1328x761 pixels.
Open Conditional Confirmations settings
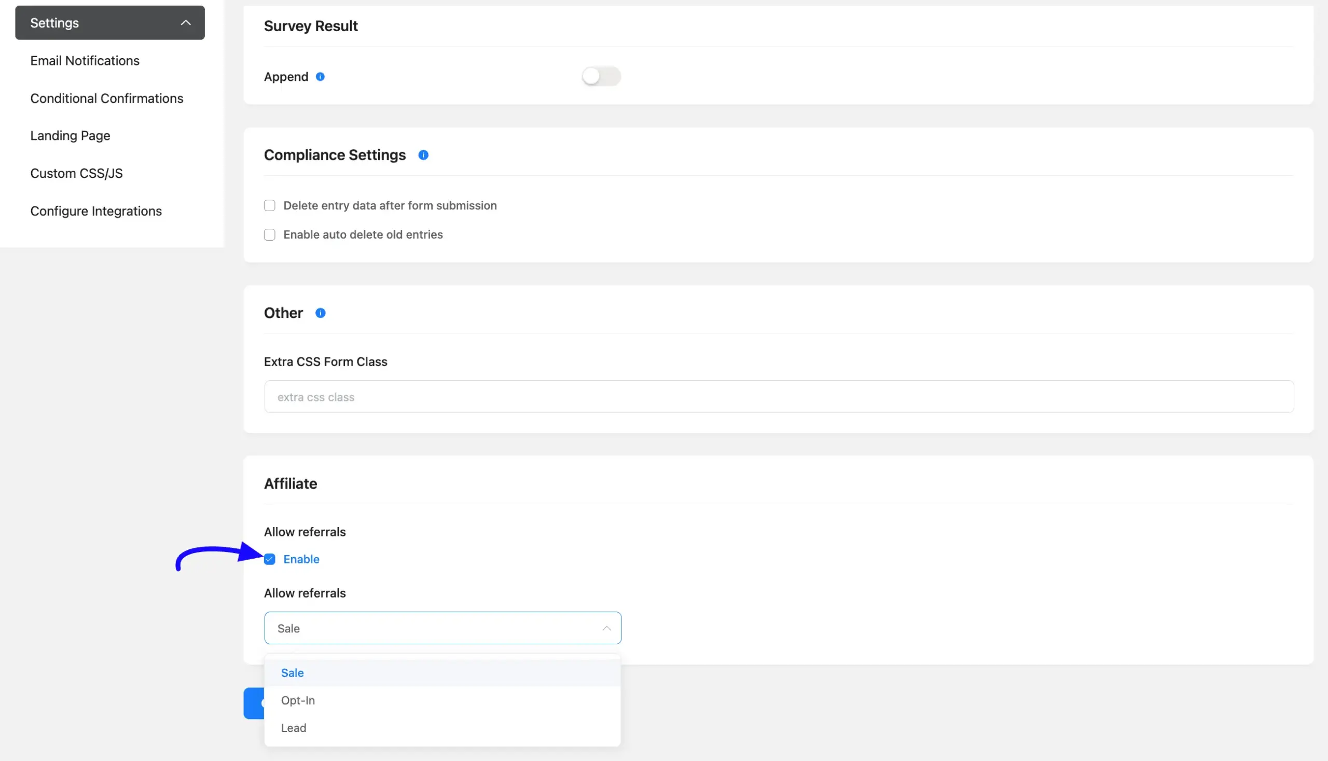pyautogui.click(x=107, y=98)
